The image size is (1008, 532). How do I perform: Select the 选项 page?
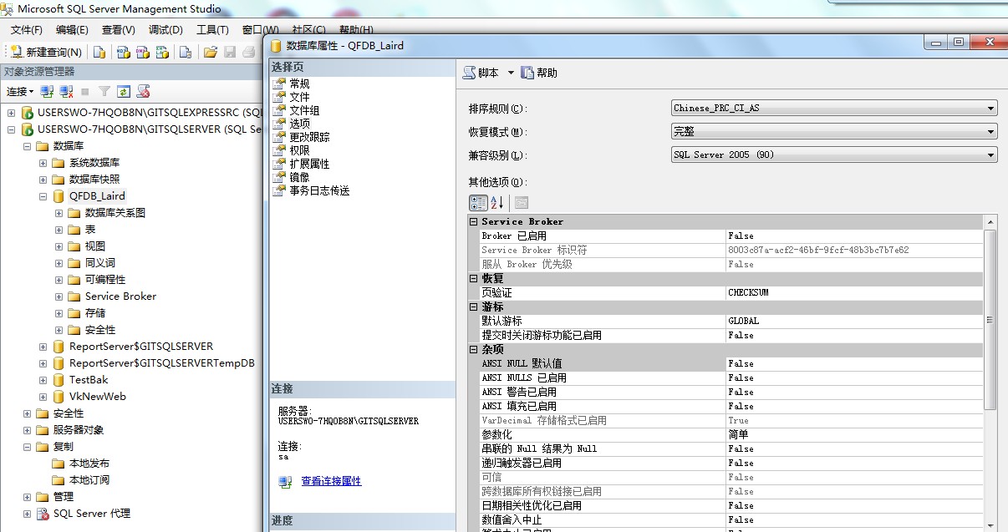pyautogui.click(x=299, y=124)
